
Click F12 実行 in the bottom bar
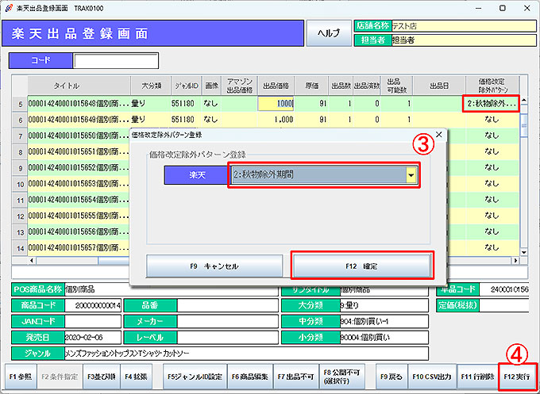click(x=517, y=375)
